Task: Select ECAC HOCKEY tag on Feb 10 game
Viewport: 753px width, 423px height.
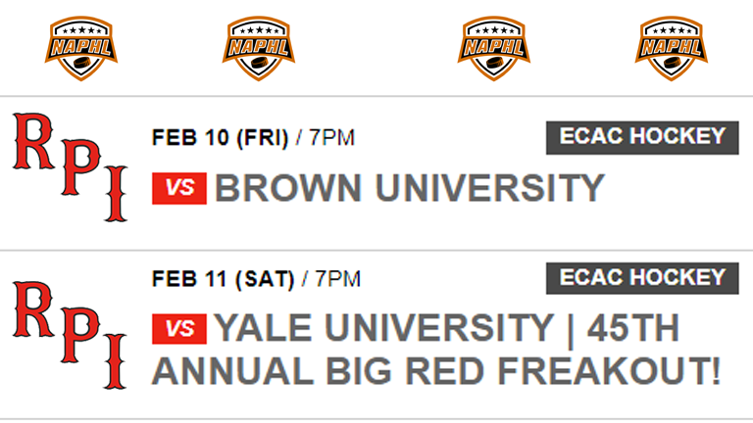Action: coord(642,137)
